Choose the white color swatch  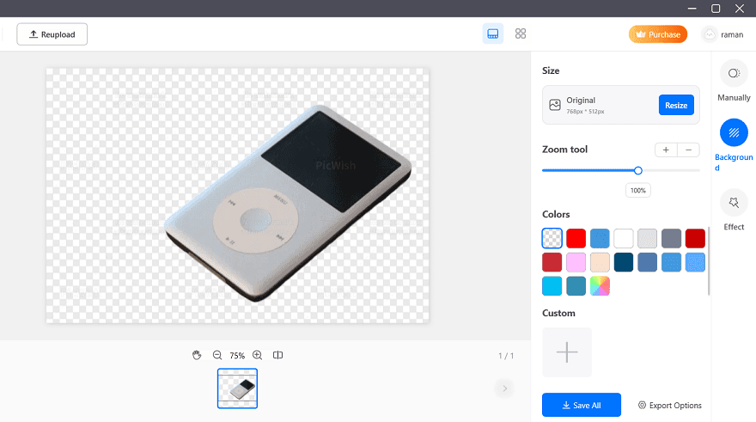[x=624, y=238]
